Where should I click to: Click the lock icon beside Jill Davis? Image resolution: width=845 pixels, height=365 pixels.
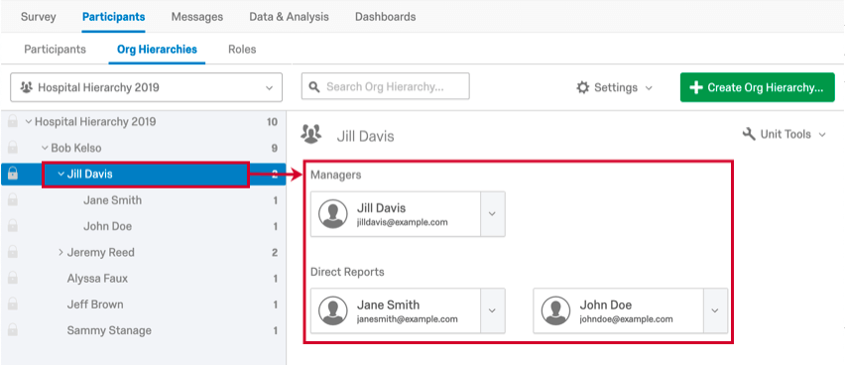pyautogui.click(x=12, y=174)
